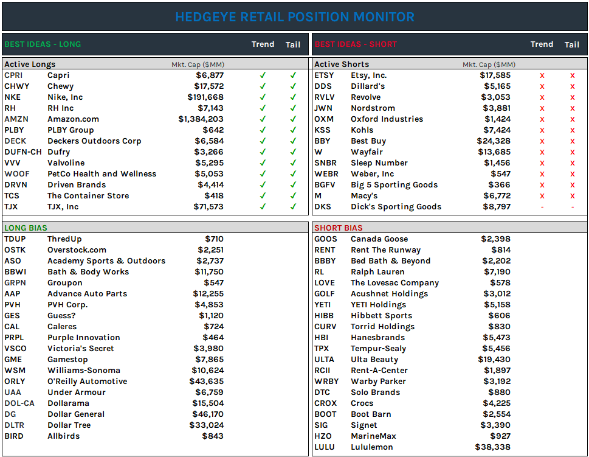Image resolution: width=589 pixels, height=457 pixels.
Task: Click the green Trend checkmark for Capri
Action: click(x=263, y=75)
